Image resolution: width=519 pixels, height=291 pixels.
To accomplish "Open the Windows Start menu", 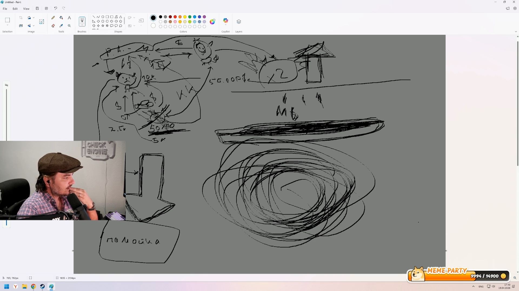I will 6,286.
